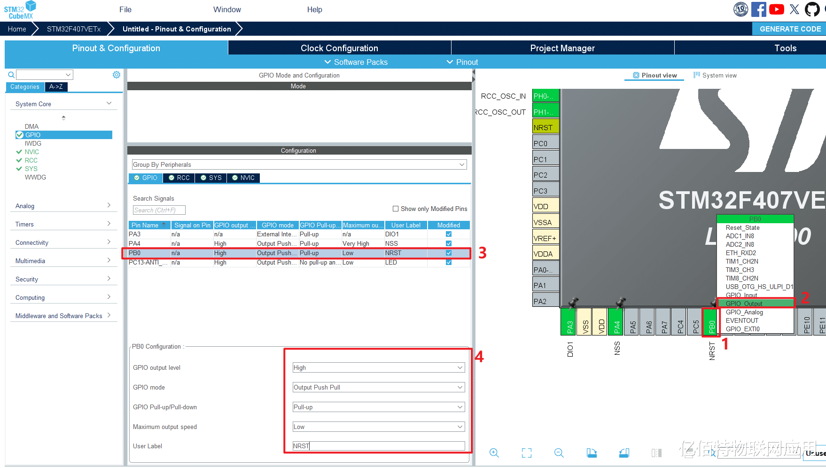Image resolution: width=826 pixels, height=468 pixels.
Task: Click the STM32F407VETx breadcrumb
Action: coord(74,29)
